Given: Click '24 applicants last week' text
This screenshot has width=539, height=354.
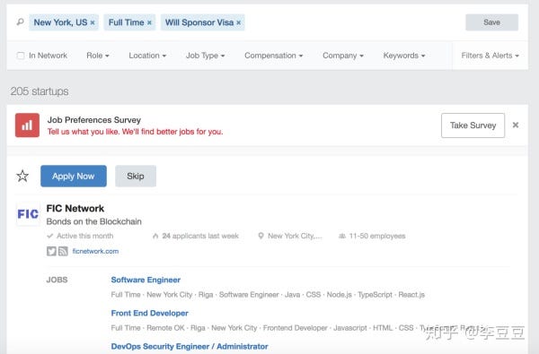Looking at the screenshot, I should (x=200, y=236).
